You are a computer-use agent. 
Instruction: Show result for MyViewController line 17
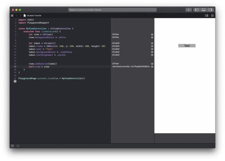[152, 67]
